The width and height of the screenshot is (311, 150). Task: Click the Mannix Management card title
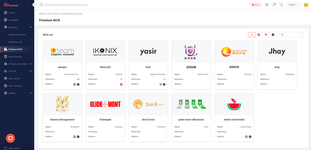click(62, 120)
